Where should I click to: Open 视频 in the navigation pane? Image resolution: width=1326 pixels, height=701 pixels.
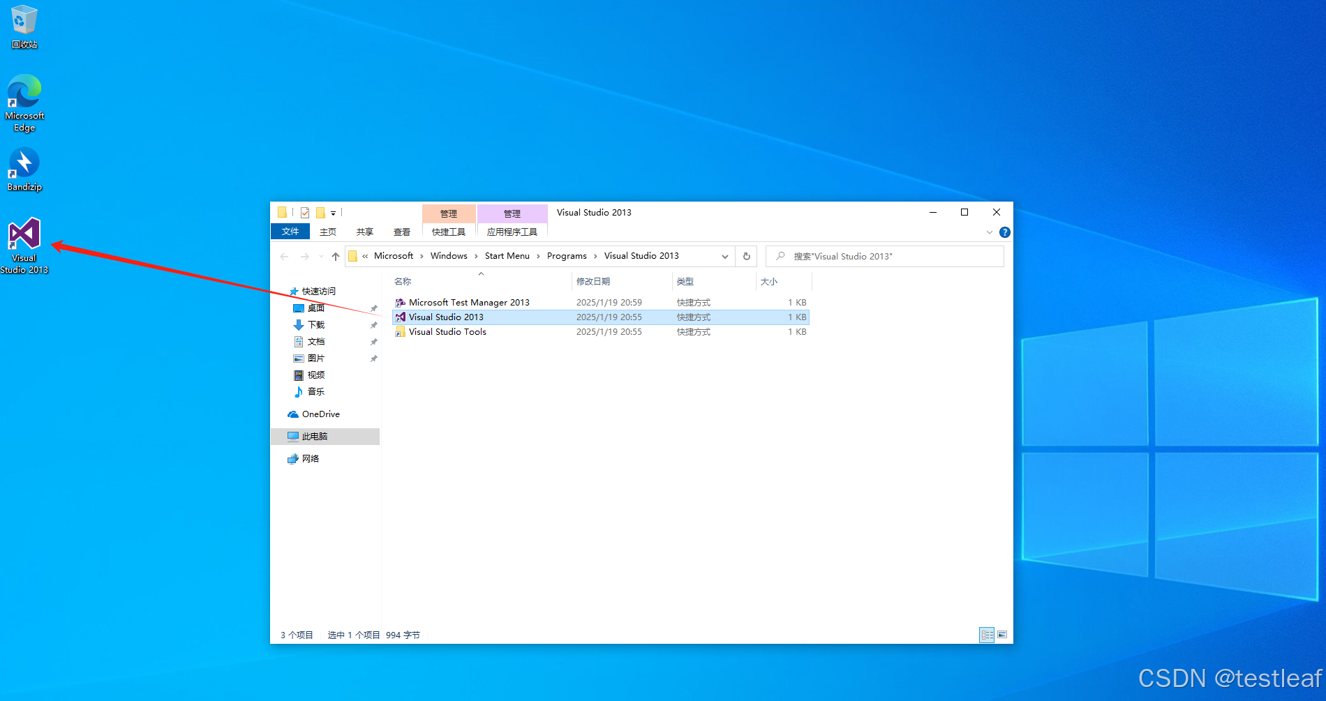pyautogui.click(x=316, y=375)
